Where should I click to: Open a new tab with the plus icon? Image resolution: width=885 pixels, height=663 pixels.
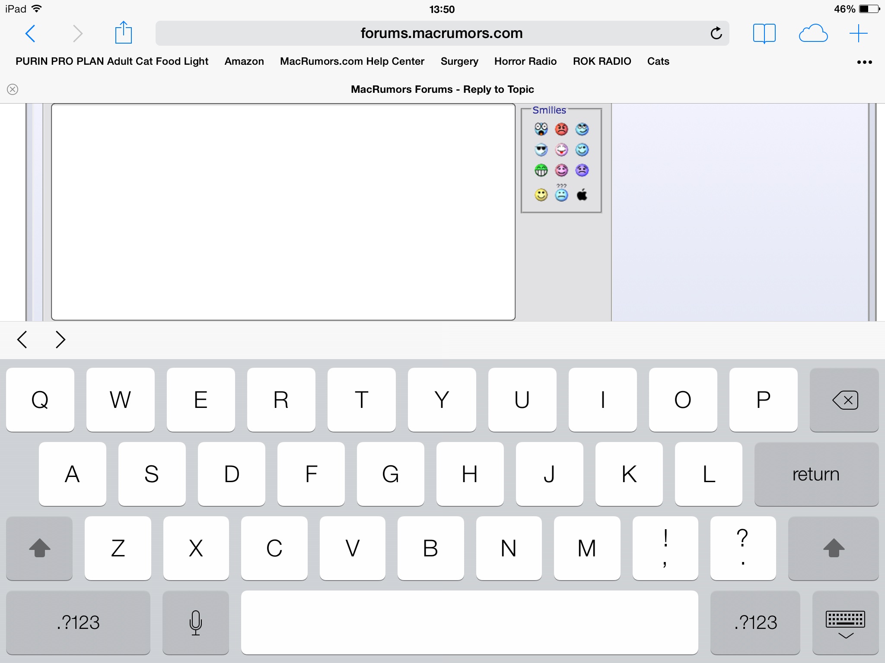(858, 33)
